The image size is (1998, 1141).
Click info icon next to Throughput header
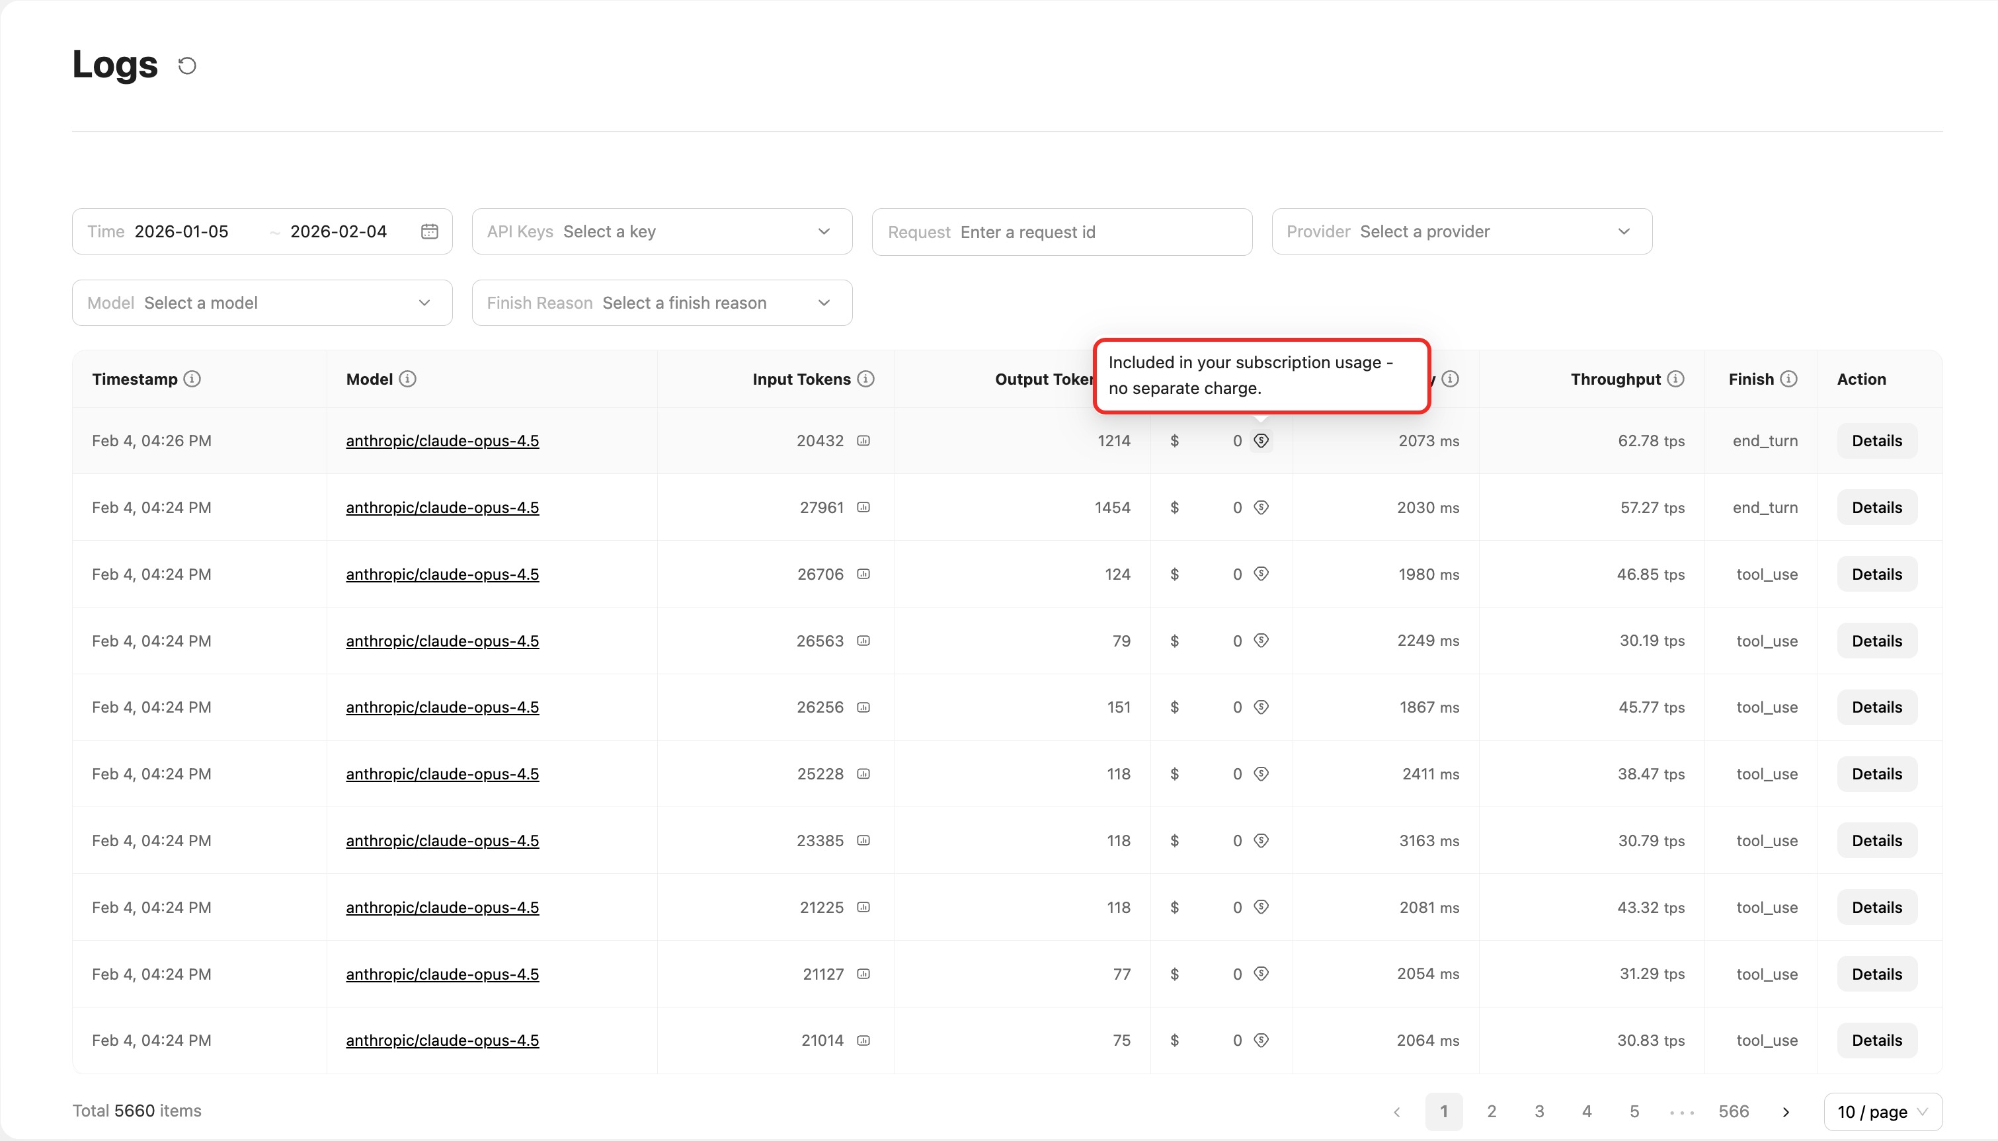coord(1675,379)
